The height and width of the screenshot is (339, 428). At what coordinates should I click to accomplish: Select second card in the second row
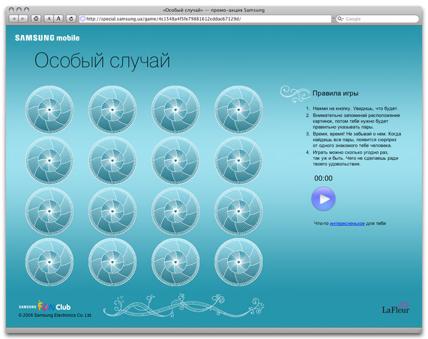point(112,160)
